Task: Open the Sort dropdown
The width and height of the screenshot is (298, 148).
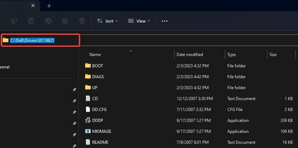Action: [108, 21]
